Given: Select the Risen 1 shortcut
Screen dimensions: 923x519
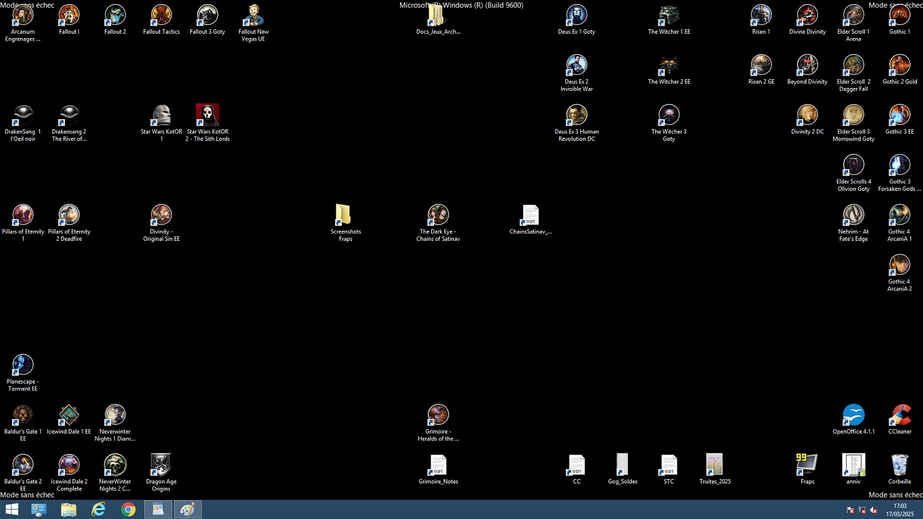Looking at the screenshot, I should [x=761, y=15].
